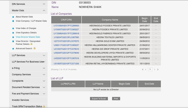
Task: Select DIN value 03136003
Action: 85,3
